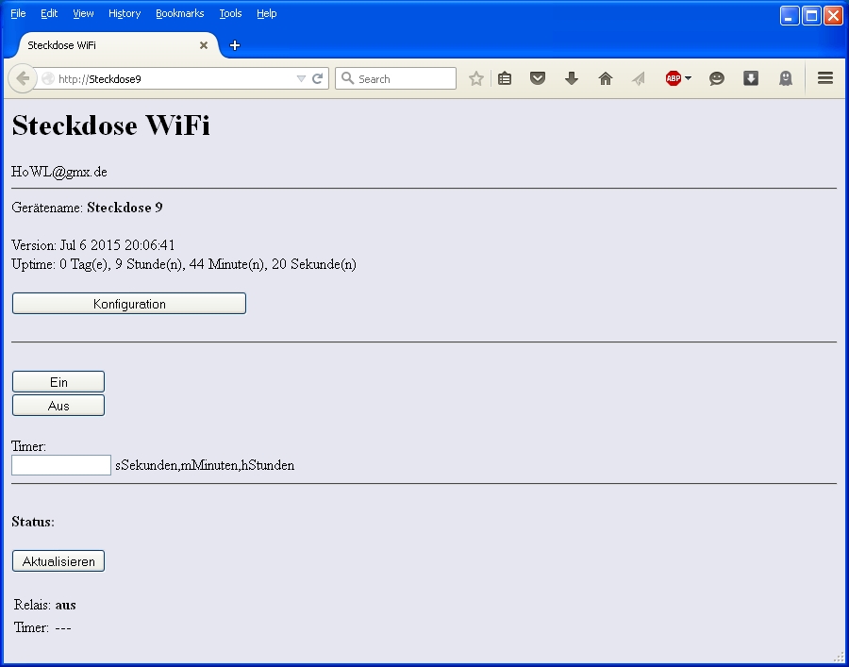The image size is (849, 667).
Task: Open the downloads arrow icon
Action: pyautogui.click(x=572, y=79)
